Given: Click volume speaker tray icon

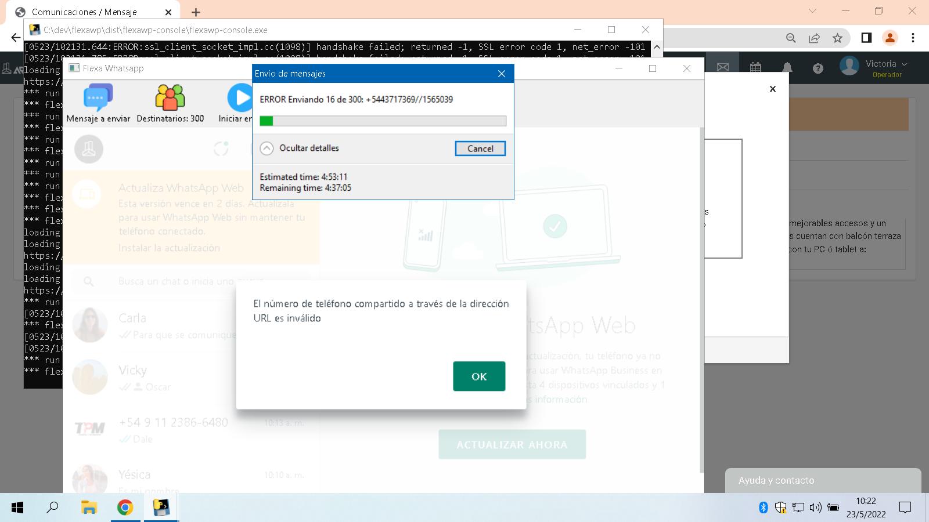Looking at the screenshot, I should [x=815, y=507].
